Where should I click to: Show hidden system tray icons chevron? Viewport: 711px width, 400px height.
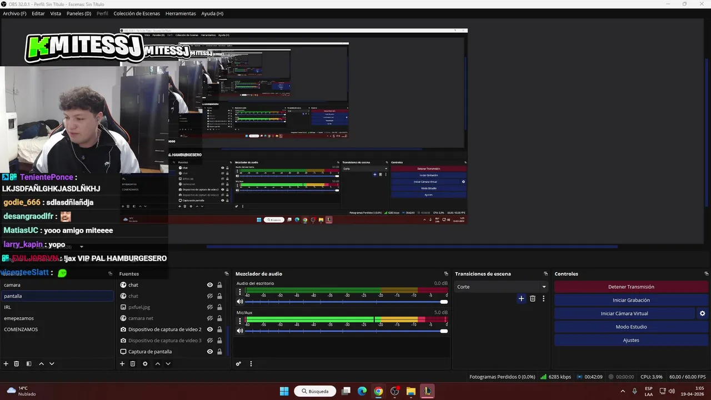tap(622, 391)
